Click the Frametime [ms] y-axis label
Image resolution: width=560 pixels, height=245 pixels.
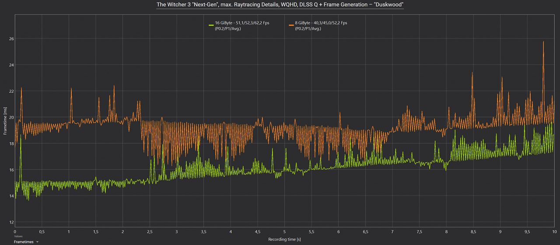click(5, 122)
